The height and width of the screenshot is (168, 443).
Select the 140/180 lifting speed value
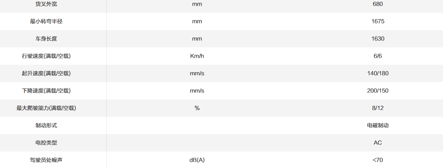coord(378,74)
